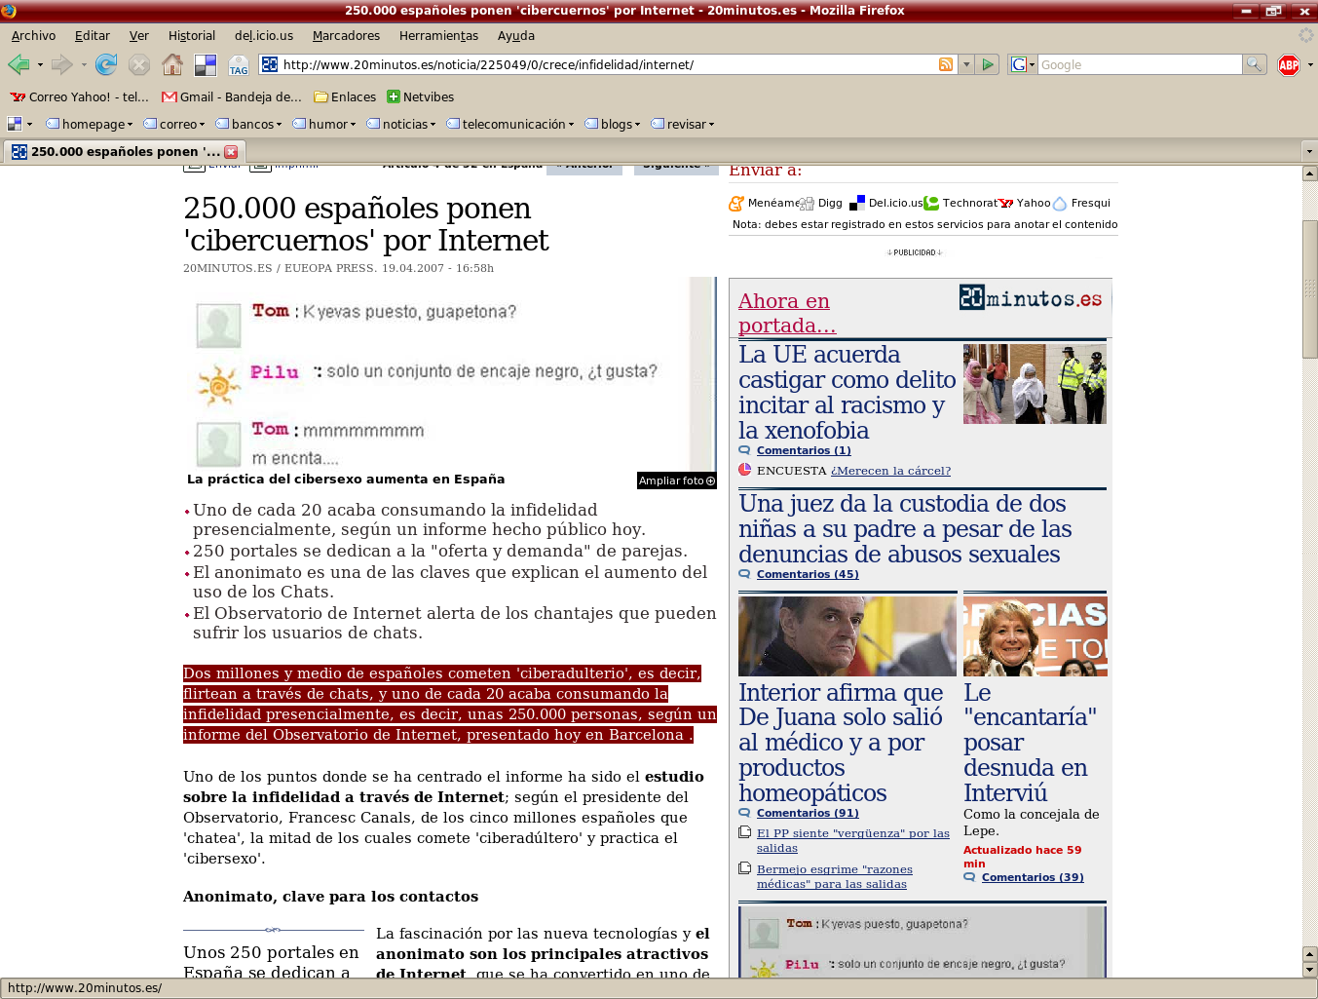
Task: Open the ¿Merecen la cárcel? poll link
Action: [x=890, y=471]
